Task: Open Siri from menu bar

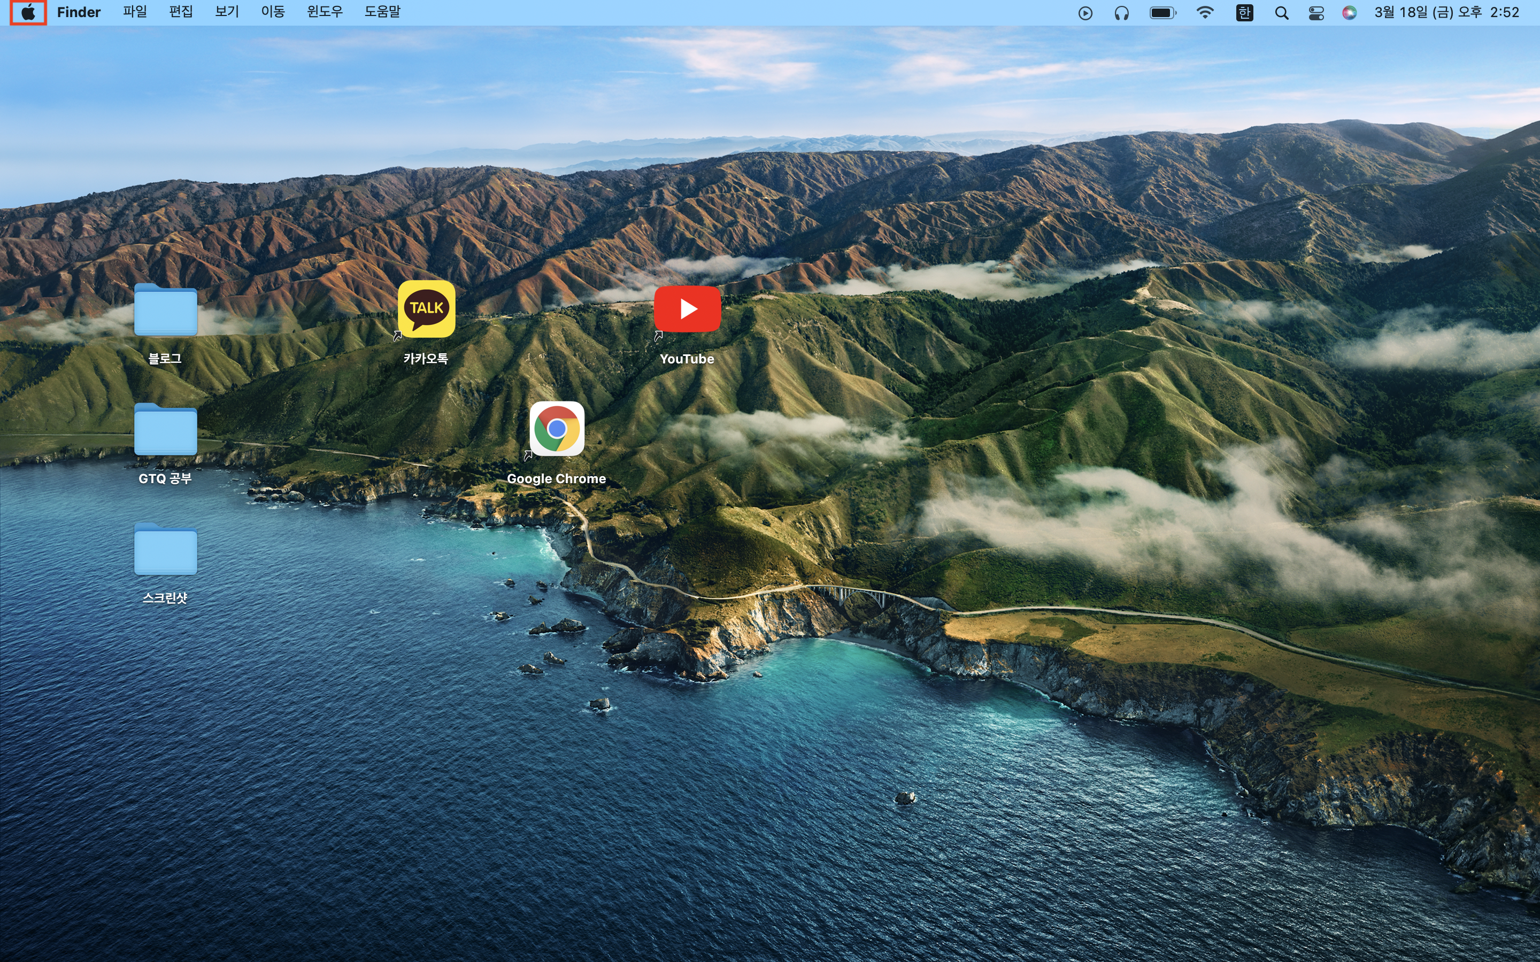Action: click(x=1349, y=13)
